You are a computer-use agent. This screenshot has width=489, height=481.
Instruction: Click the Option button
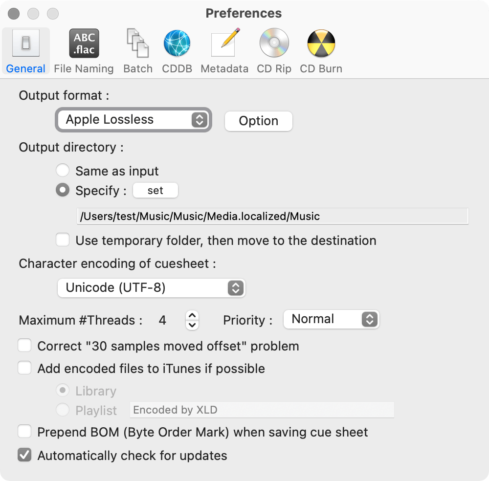pos(258,121)
